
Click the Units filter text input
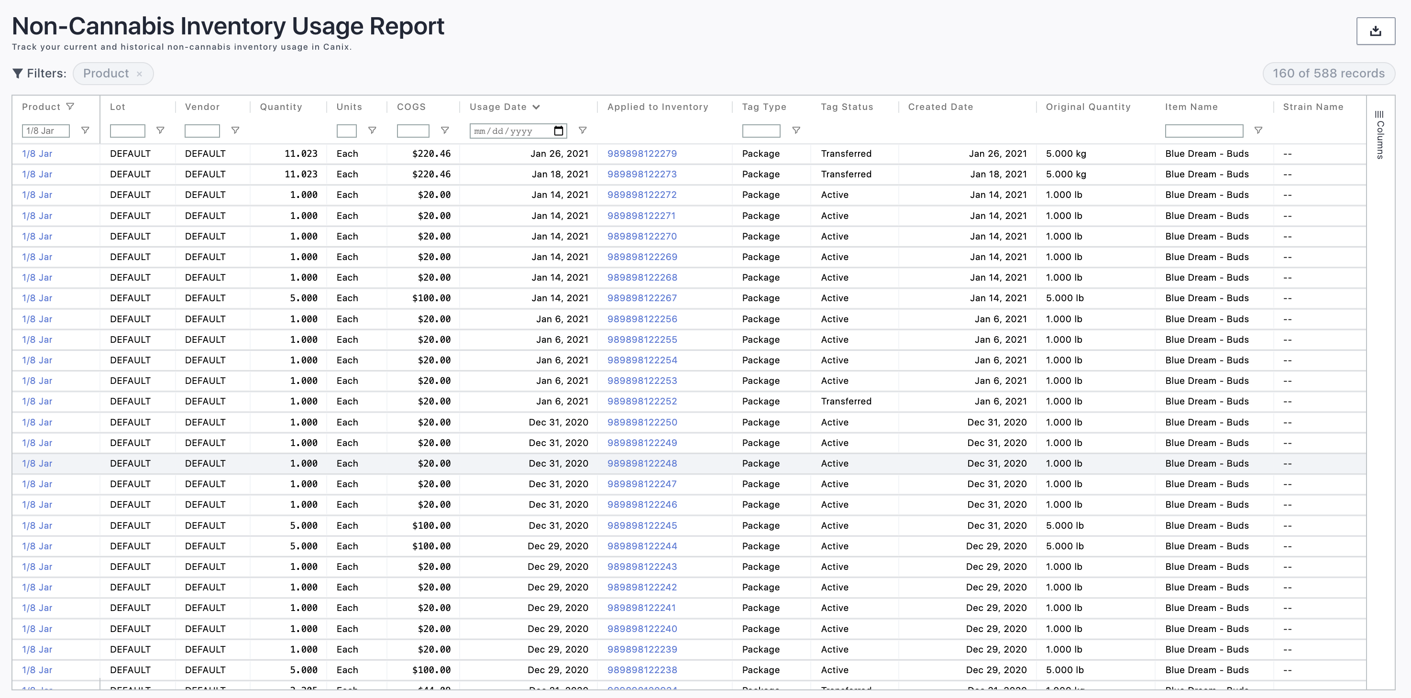pos(346,131)
